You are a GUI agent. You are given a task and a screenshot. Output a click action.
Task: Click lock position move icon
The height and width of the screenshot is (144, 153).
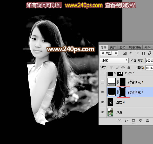[123, 68]
